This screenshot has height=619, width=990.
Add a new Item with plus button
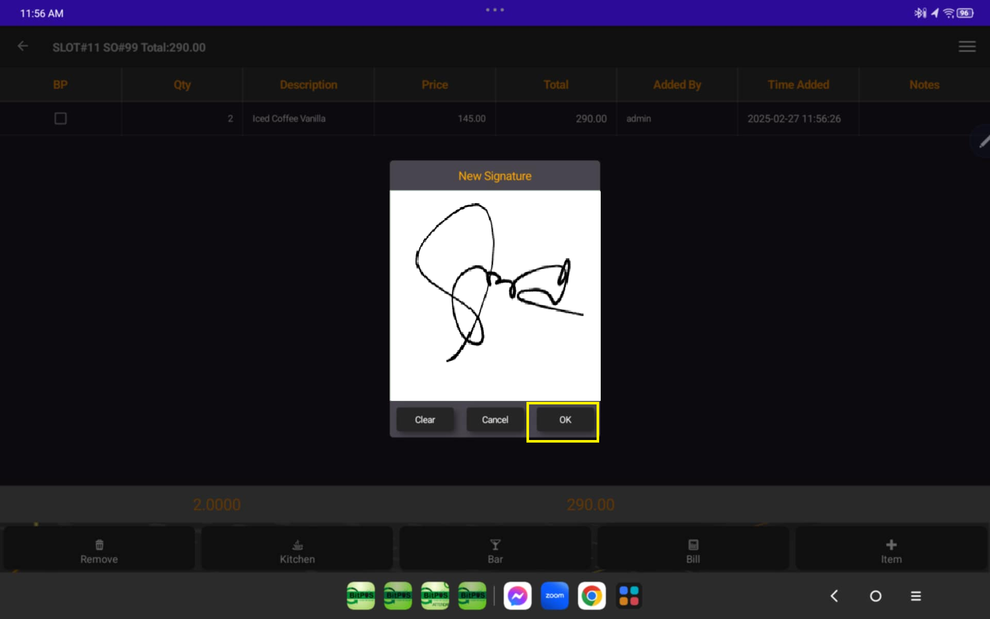(891, 550)
